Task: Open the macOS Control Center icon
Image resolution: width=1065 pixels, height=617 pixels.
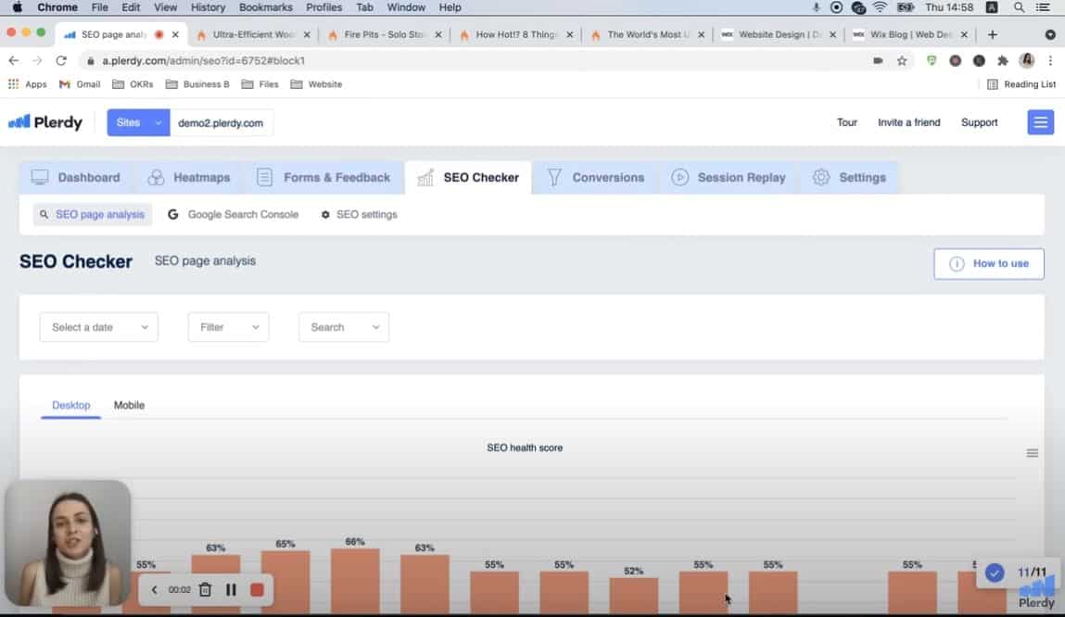Action: tap(1043, 7)
